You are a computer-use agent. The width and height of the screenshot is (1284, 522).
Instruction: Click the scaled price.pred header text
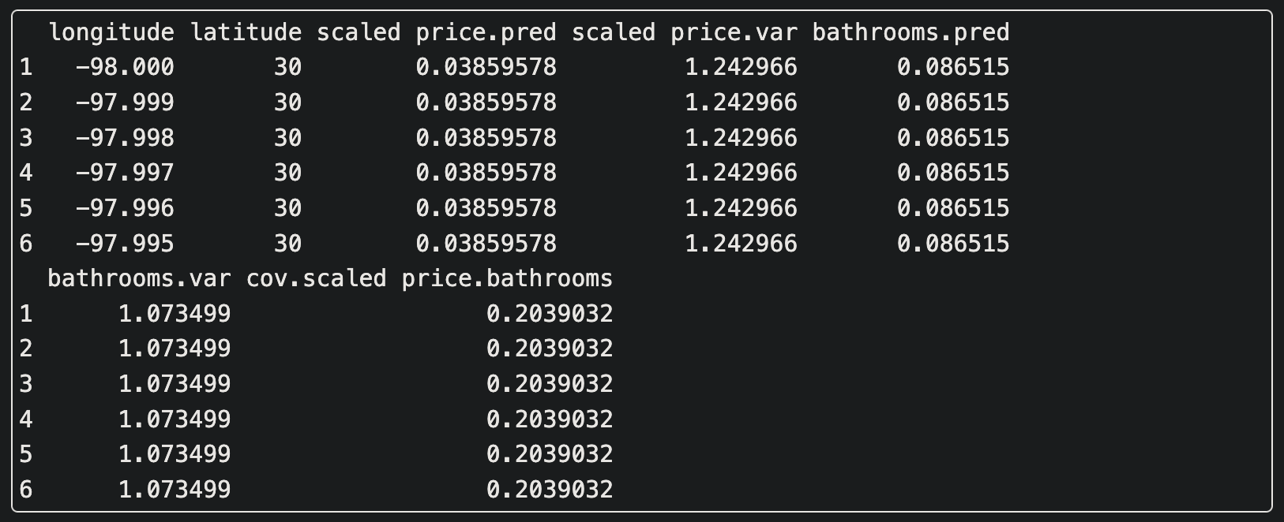tap(437, 32)
